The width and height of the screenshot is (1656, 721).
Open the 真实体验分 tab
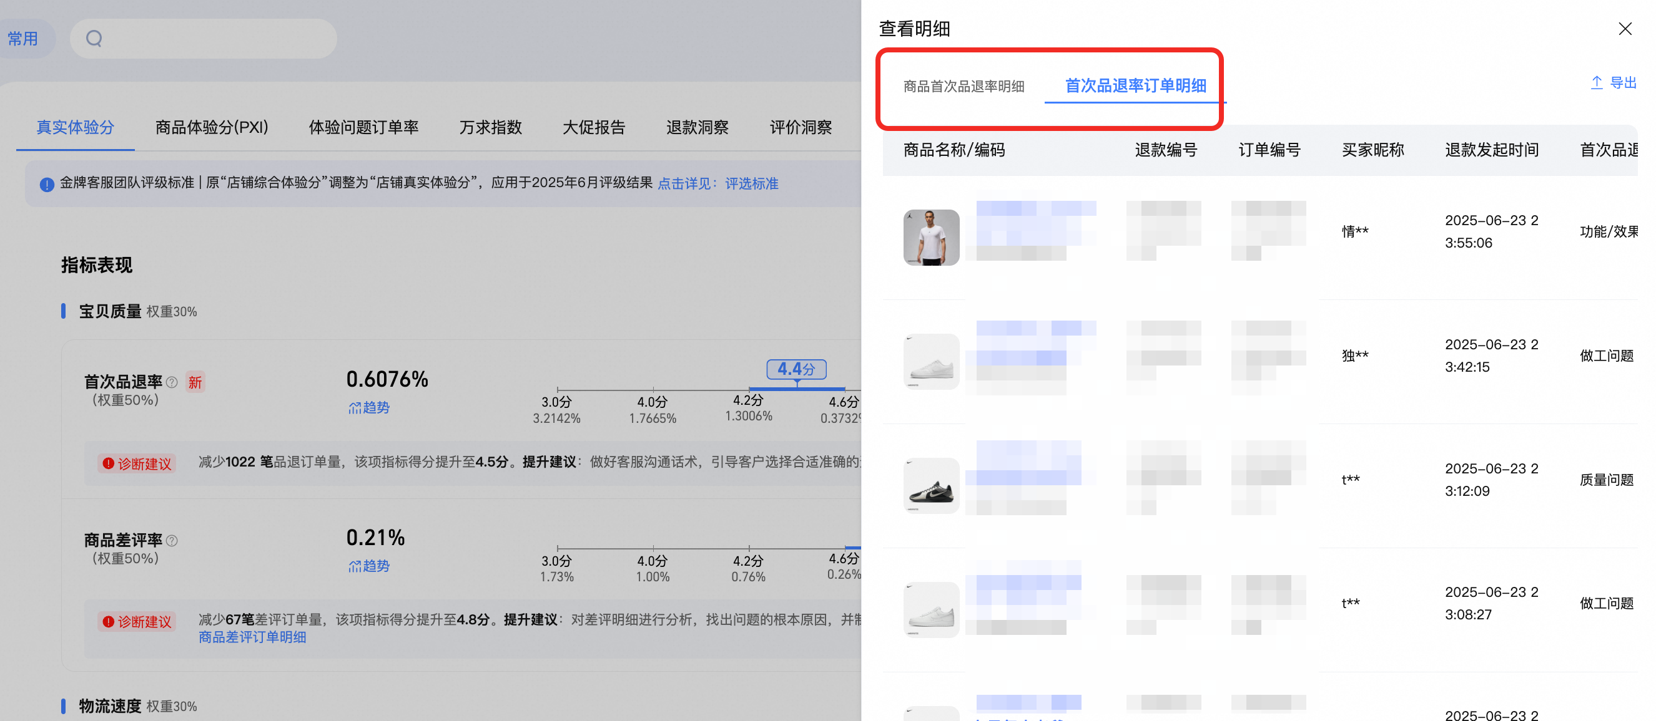pyautogui.click(x=74, y=127)
